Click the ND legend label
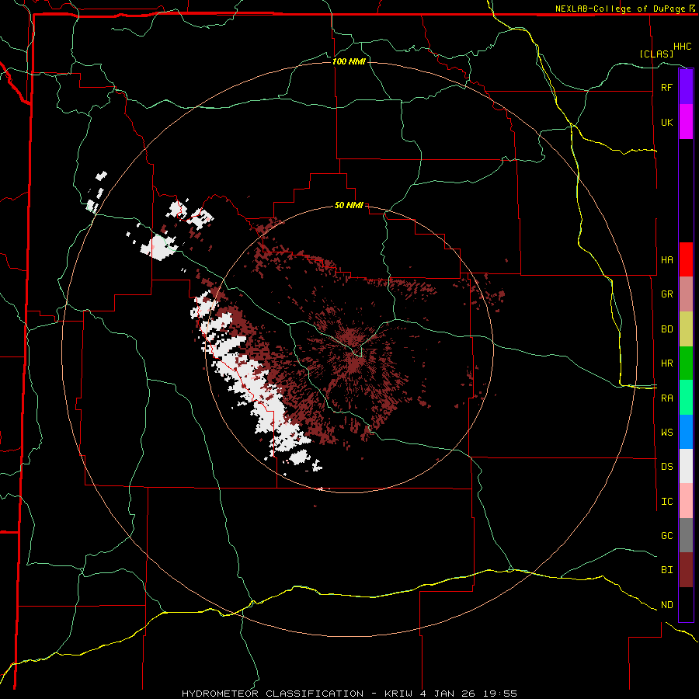 coord(666,605)
